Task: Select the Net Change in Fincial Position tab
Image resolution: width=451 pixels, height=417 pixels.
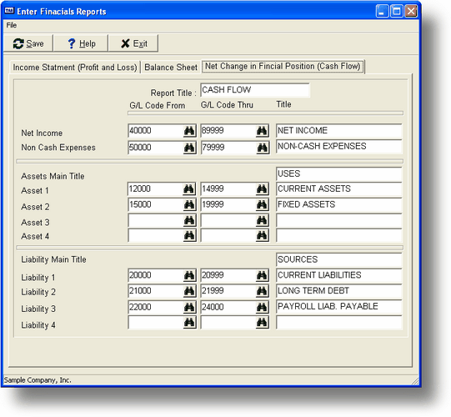Action: [283, 67]
